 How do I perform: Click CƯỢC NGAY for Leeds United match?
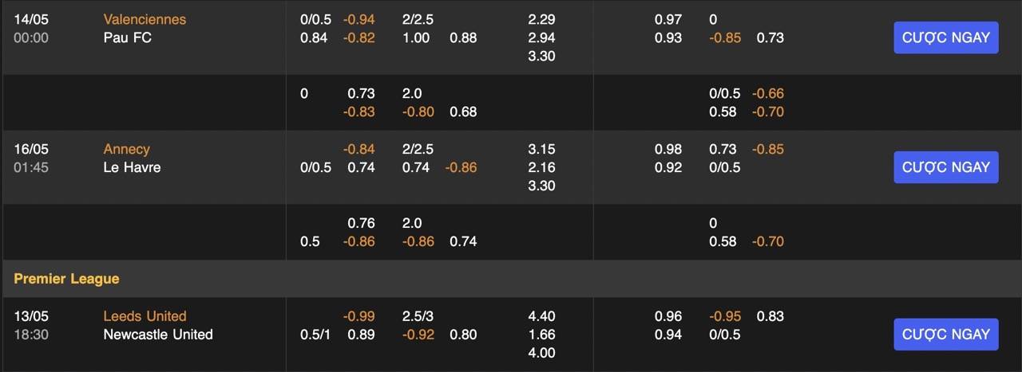tap(945, 335)
